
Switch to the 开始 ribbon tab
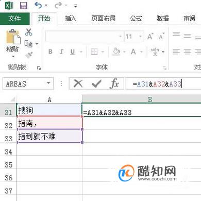point(44,19)
